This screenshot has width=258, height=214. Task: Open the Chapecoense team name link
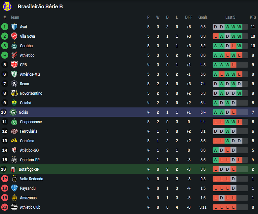tap(31, 122)
